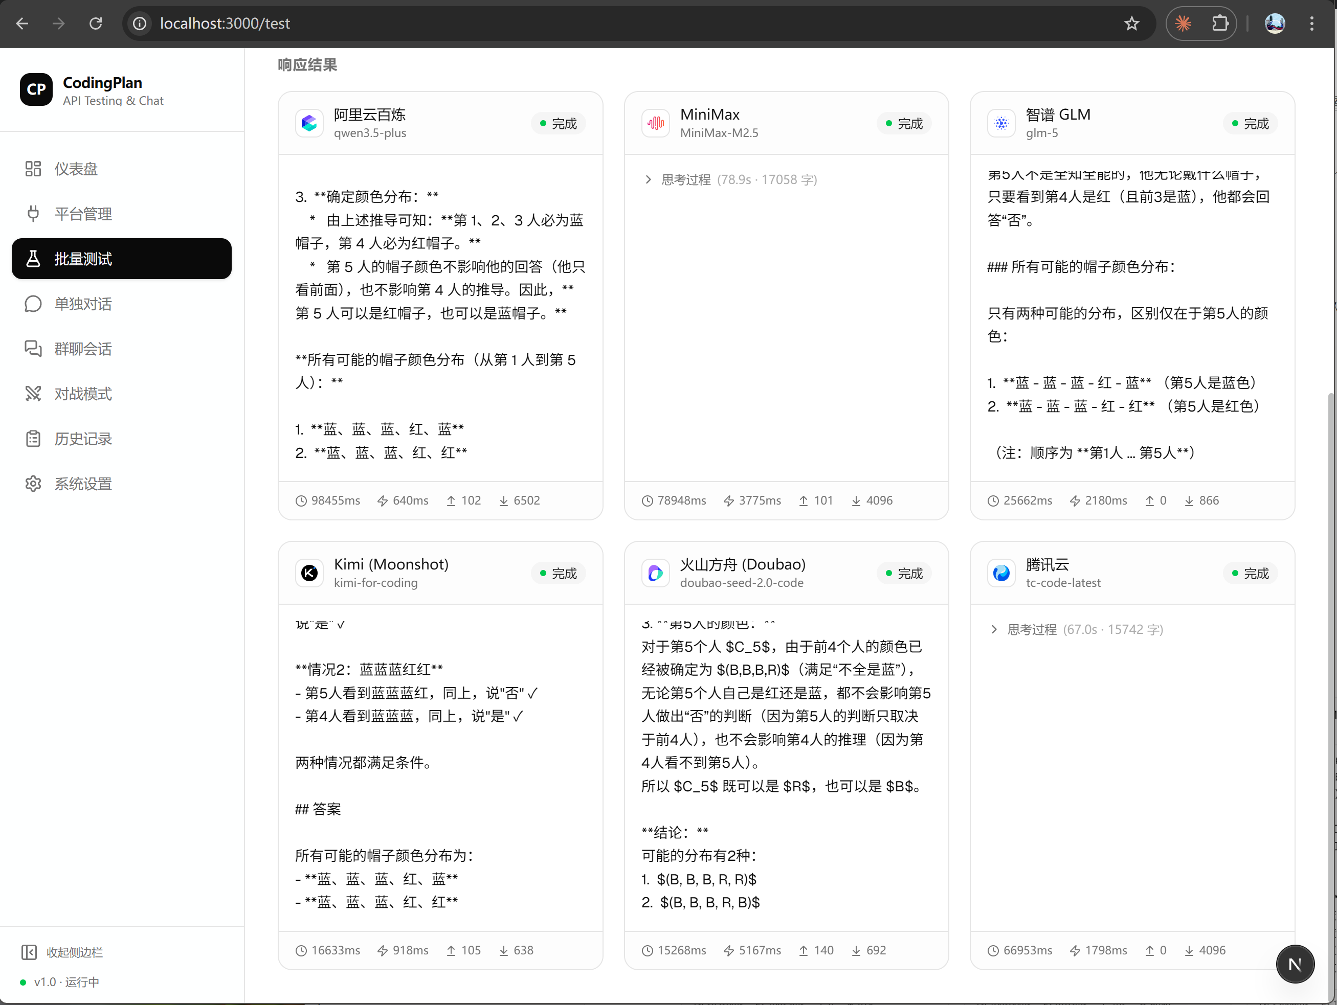This screenshot has height=1005, width=1337.
Task: Open 系统设置 settings page
Action: pyautogui.click(x=83, y=484)
